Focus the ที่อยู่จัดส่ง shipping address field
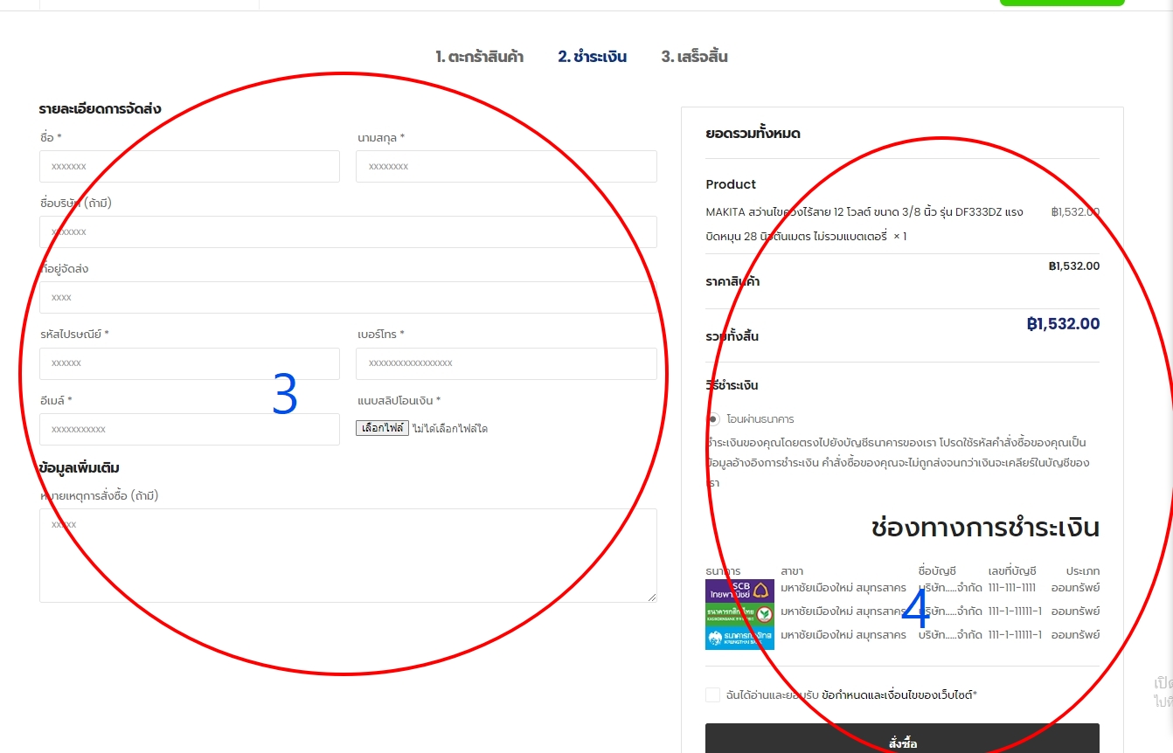The width and height of the screenshot is (1173, 753). [x=348, y=297]
